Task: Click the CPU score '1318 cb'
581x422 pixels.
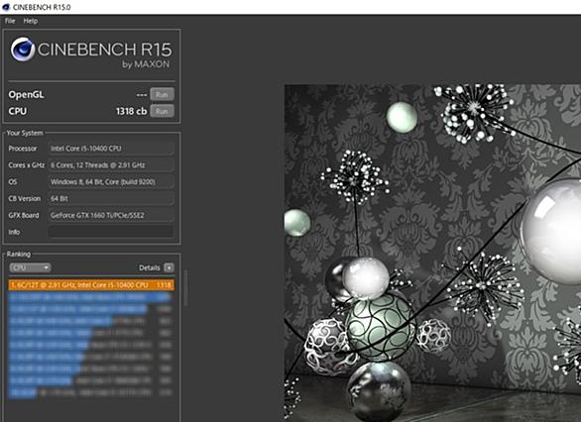Action: pyautogui.click(x=131, y=111)
